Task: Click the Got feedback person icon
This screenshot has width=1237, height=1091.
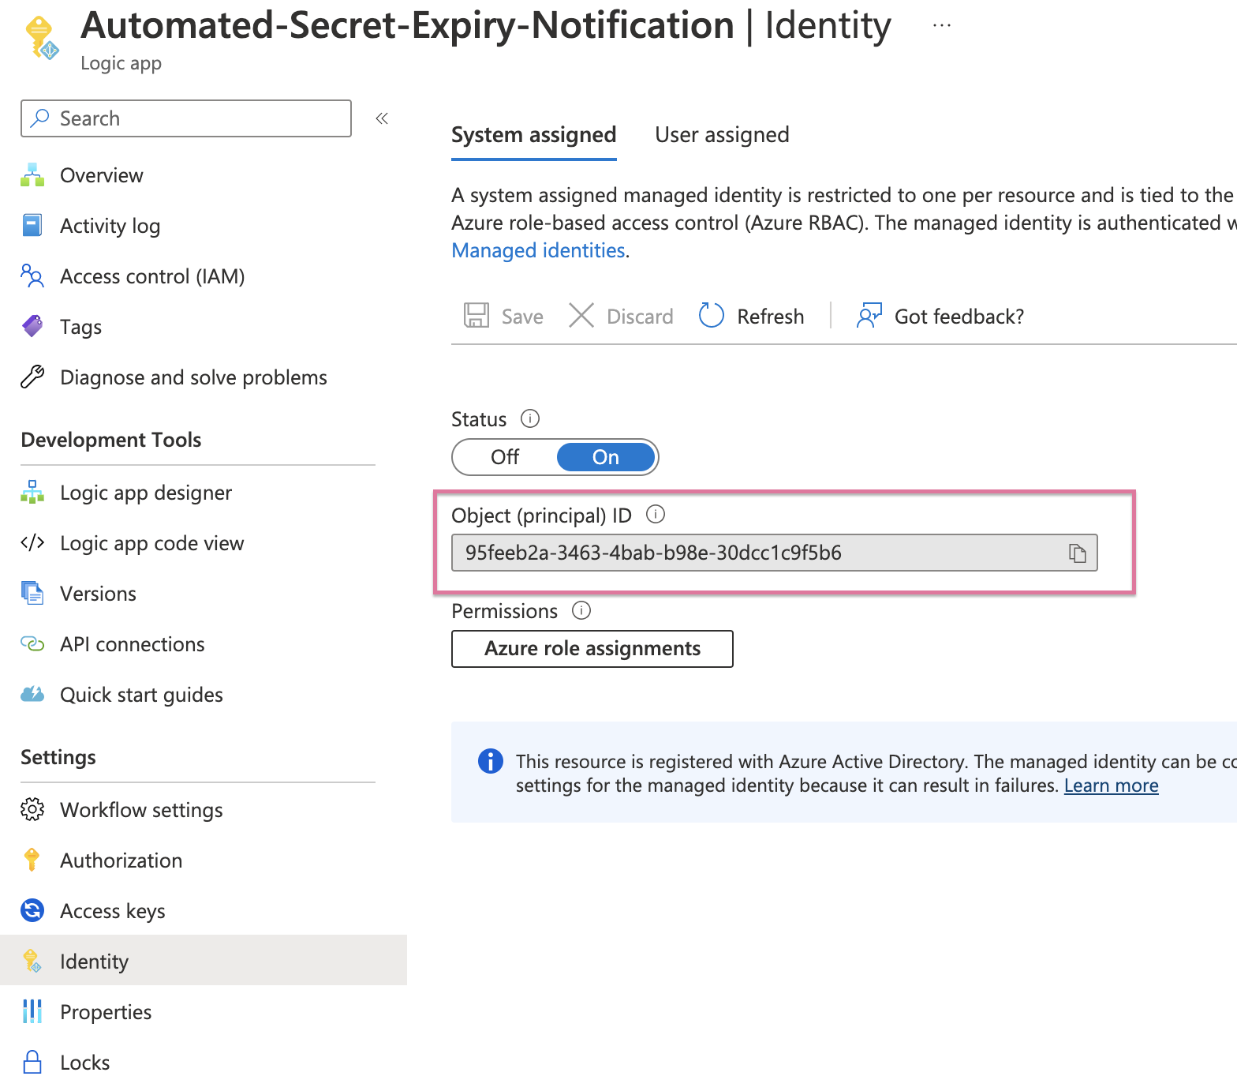Action: 869,316
